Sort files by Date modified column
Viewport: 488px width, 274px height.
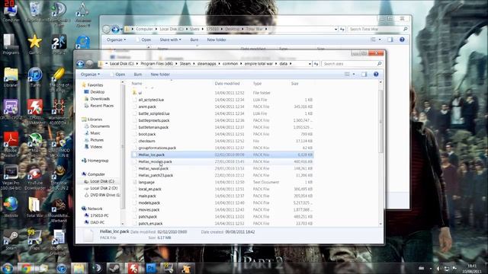[232, 84]
